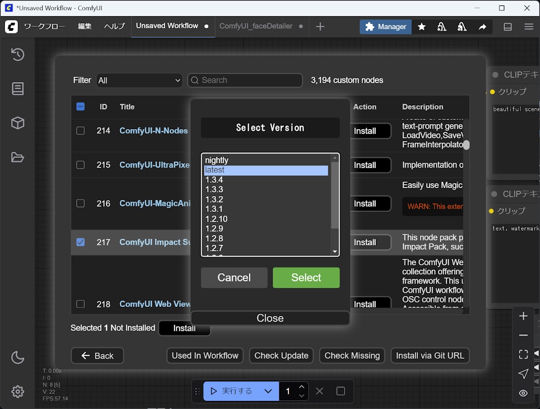Open the ヘルプ menu
The width and height of the screenshot is (540, 409).
click(114, 26)
